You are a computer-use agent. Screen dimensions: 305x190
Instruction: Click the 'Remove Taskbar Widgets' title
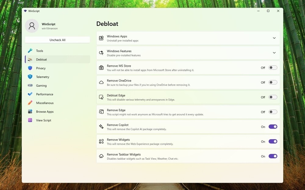pos(124,154)
